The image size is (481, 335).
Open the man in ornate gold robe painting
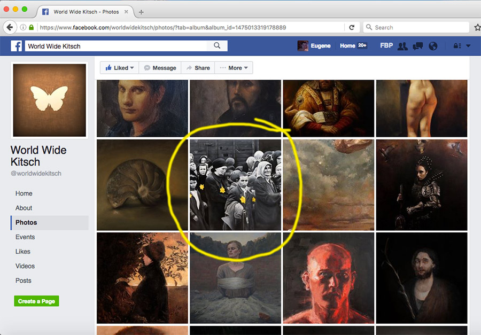[329, 108]
